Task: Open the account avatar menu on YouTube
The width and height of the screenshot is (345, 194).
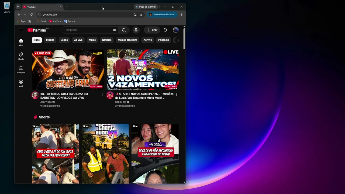Action: [x=176, y=30]
